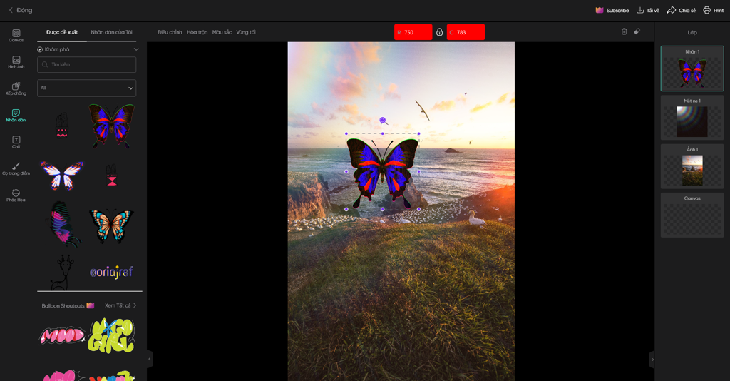Select the blue-red butterfly sticker
730x381 pixels.
(x=112, y=126)
